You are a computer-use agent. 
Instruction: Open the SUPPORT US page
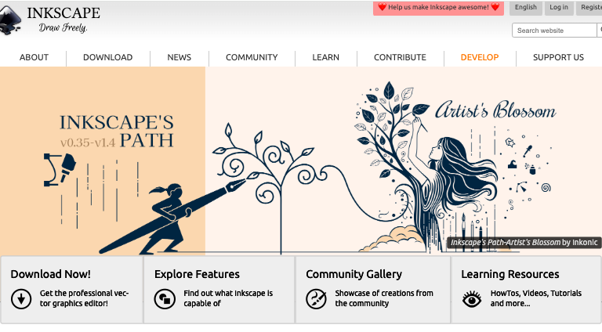click(x=558, y=57)
